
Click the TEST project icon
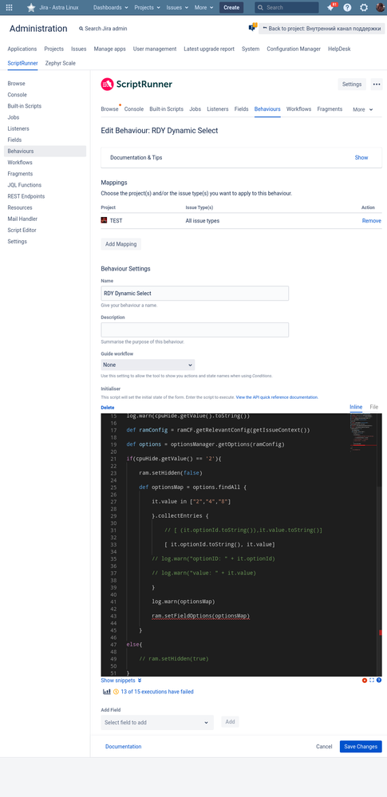105,221
